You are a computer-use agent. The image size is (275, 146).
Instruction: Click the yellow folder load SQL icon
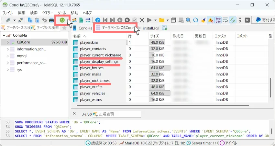[x=161, y=20]
